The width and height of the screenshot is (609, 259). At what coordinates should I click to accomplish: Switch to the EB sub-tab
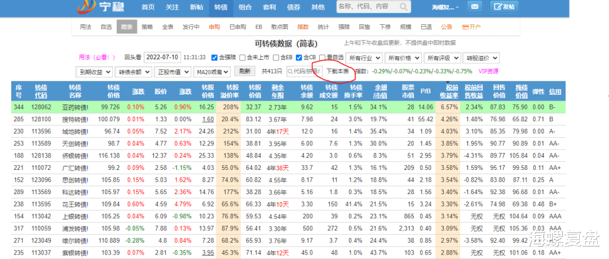point(259,27)
